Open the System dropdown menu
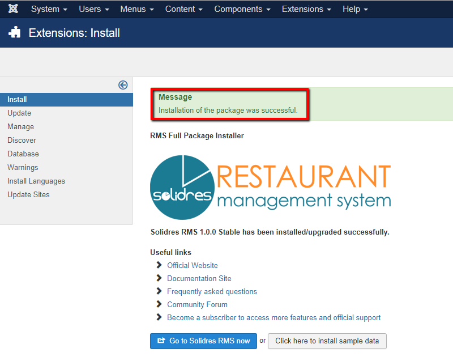This screenshot has height=357, width=453. 49,9
